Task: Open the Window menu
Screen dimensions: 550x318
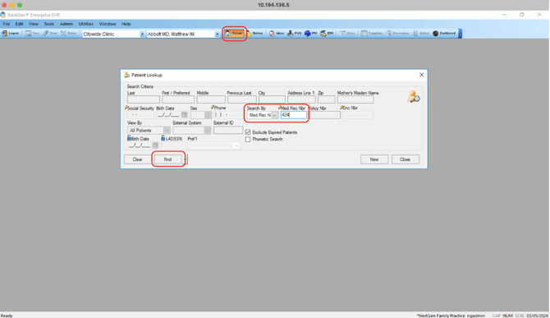Action: click(x=108, y=24)
